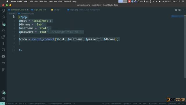
Task: Open the Source Control view
Action: (x=3, y=24)
